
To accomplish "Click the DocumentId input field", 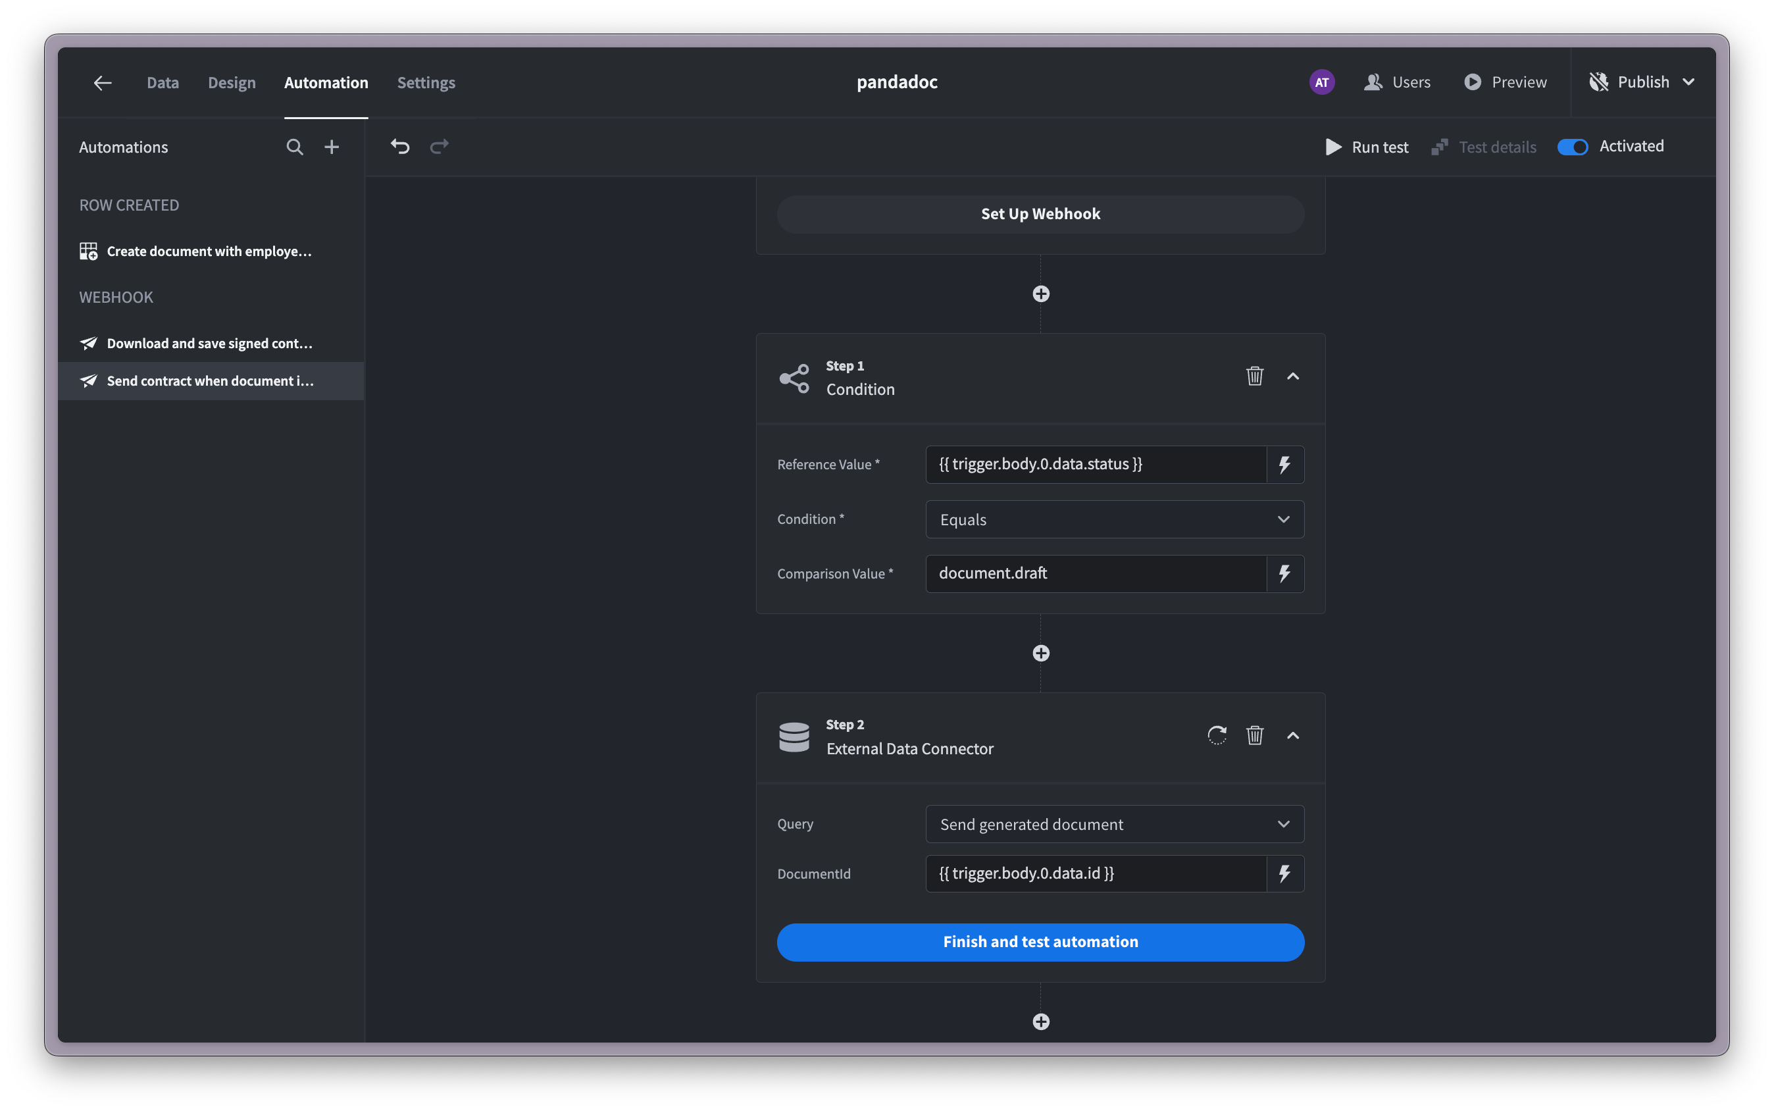I will point(1095,873).
